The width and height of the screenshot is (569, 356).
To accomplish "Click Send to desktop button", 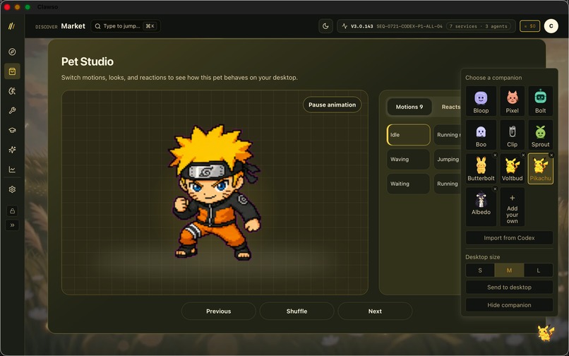I will click(509, 287).
